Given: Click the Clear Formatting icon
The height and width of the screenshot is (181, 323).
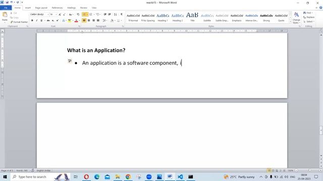Looking at the screenshot, I should (x=78, y=15).
